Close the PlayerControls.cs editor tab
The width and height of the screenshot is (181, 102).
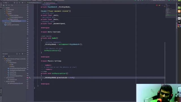coord(56,3)
